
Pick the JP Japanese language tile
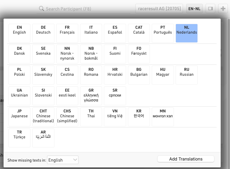[19, 117]
